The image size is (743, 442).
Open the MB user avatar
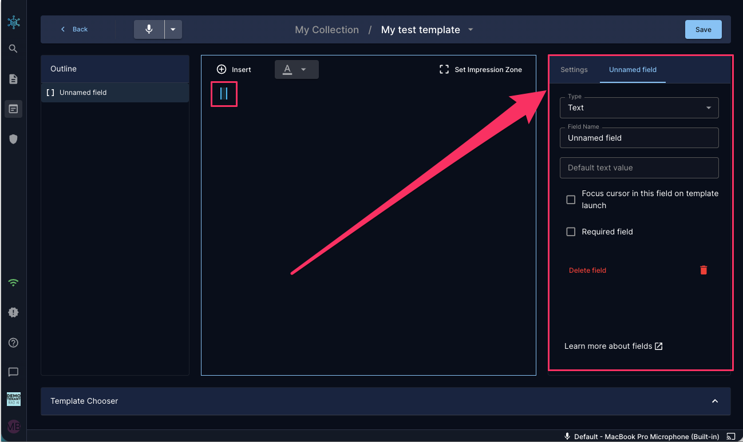(13, 426)
